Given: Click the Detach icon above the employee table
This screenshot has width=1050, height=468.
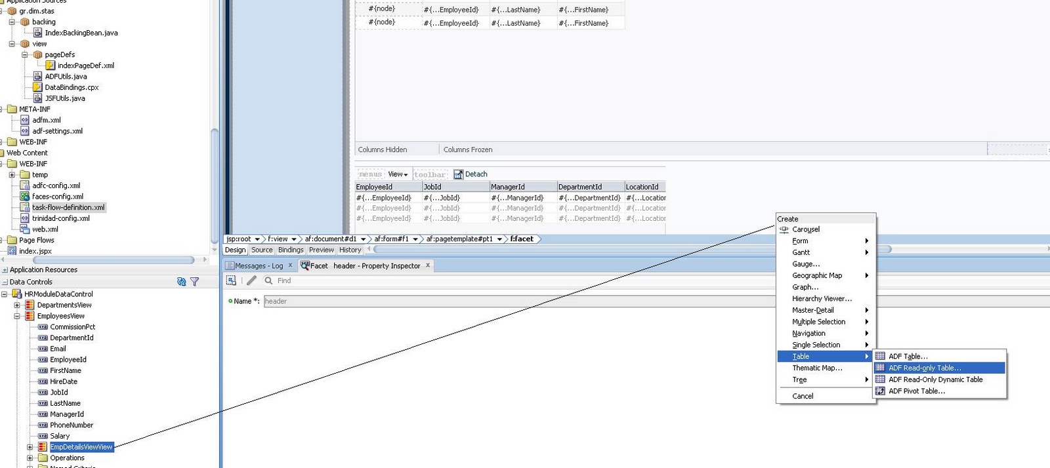Looking at the screenshot, I should tap(459, 174).
